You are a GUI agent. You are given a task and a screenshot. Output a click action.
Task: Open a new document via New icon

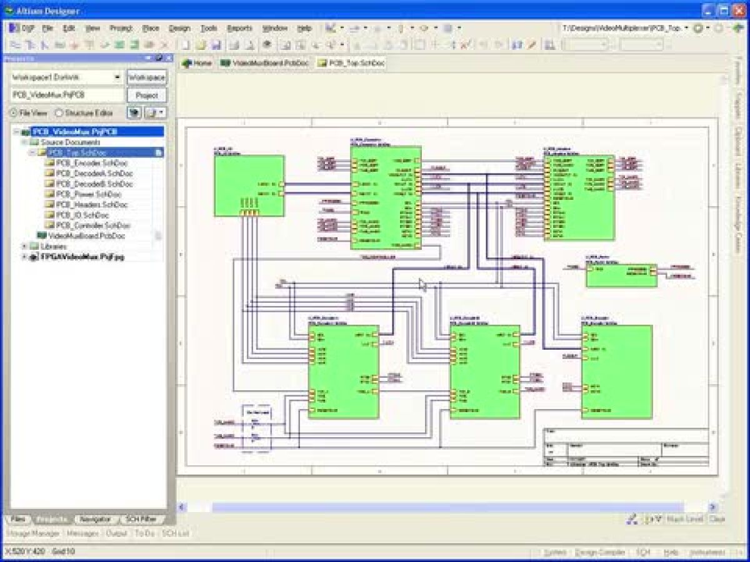point(185,44)
